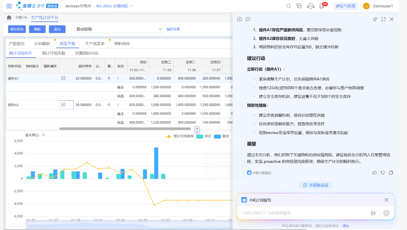The width and height of the screenshot is (407, 230).
Task: Open the BU-JDGJ 金蝶国际 organization dropdown
Action: (x=115, y=6)
